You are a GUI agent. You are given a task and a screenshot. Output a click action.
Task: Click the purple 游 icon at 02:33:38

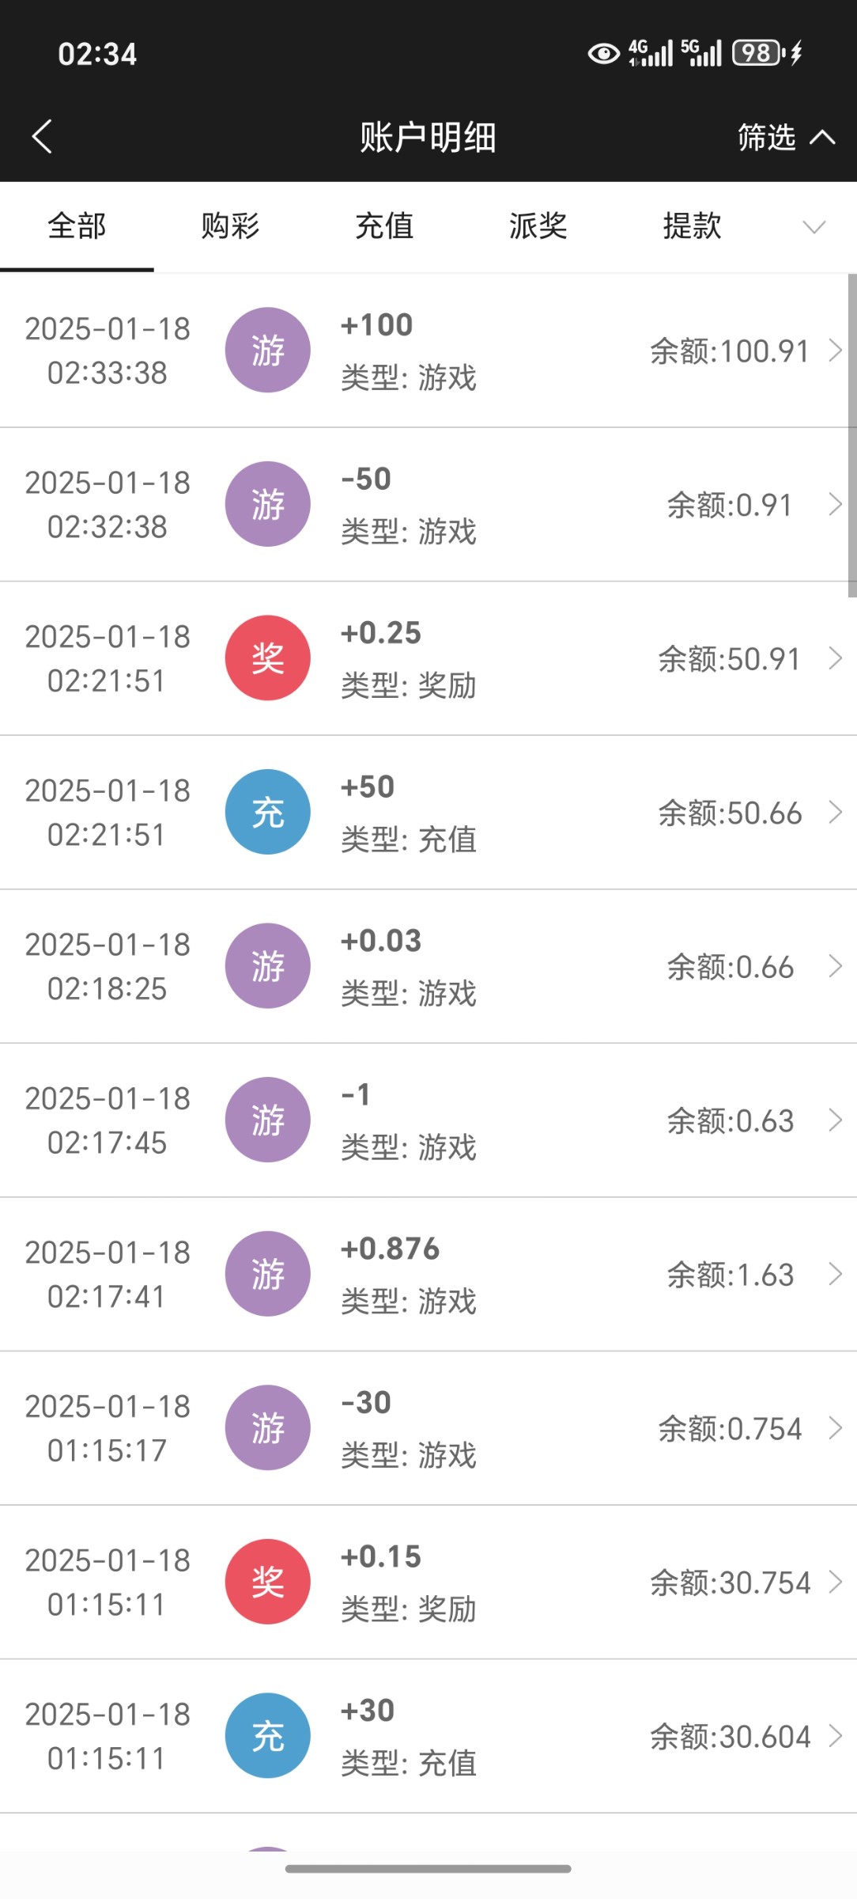coord(267,350)
